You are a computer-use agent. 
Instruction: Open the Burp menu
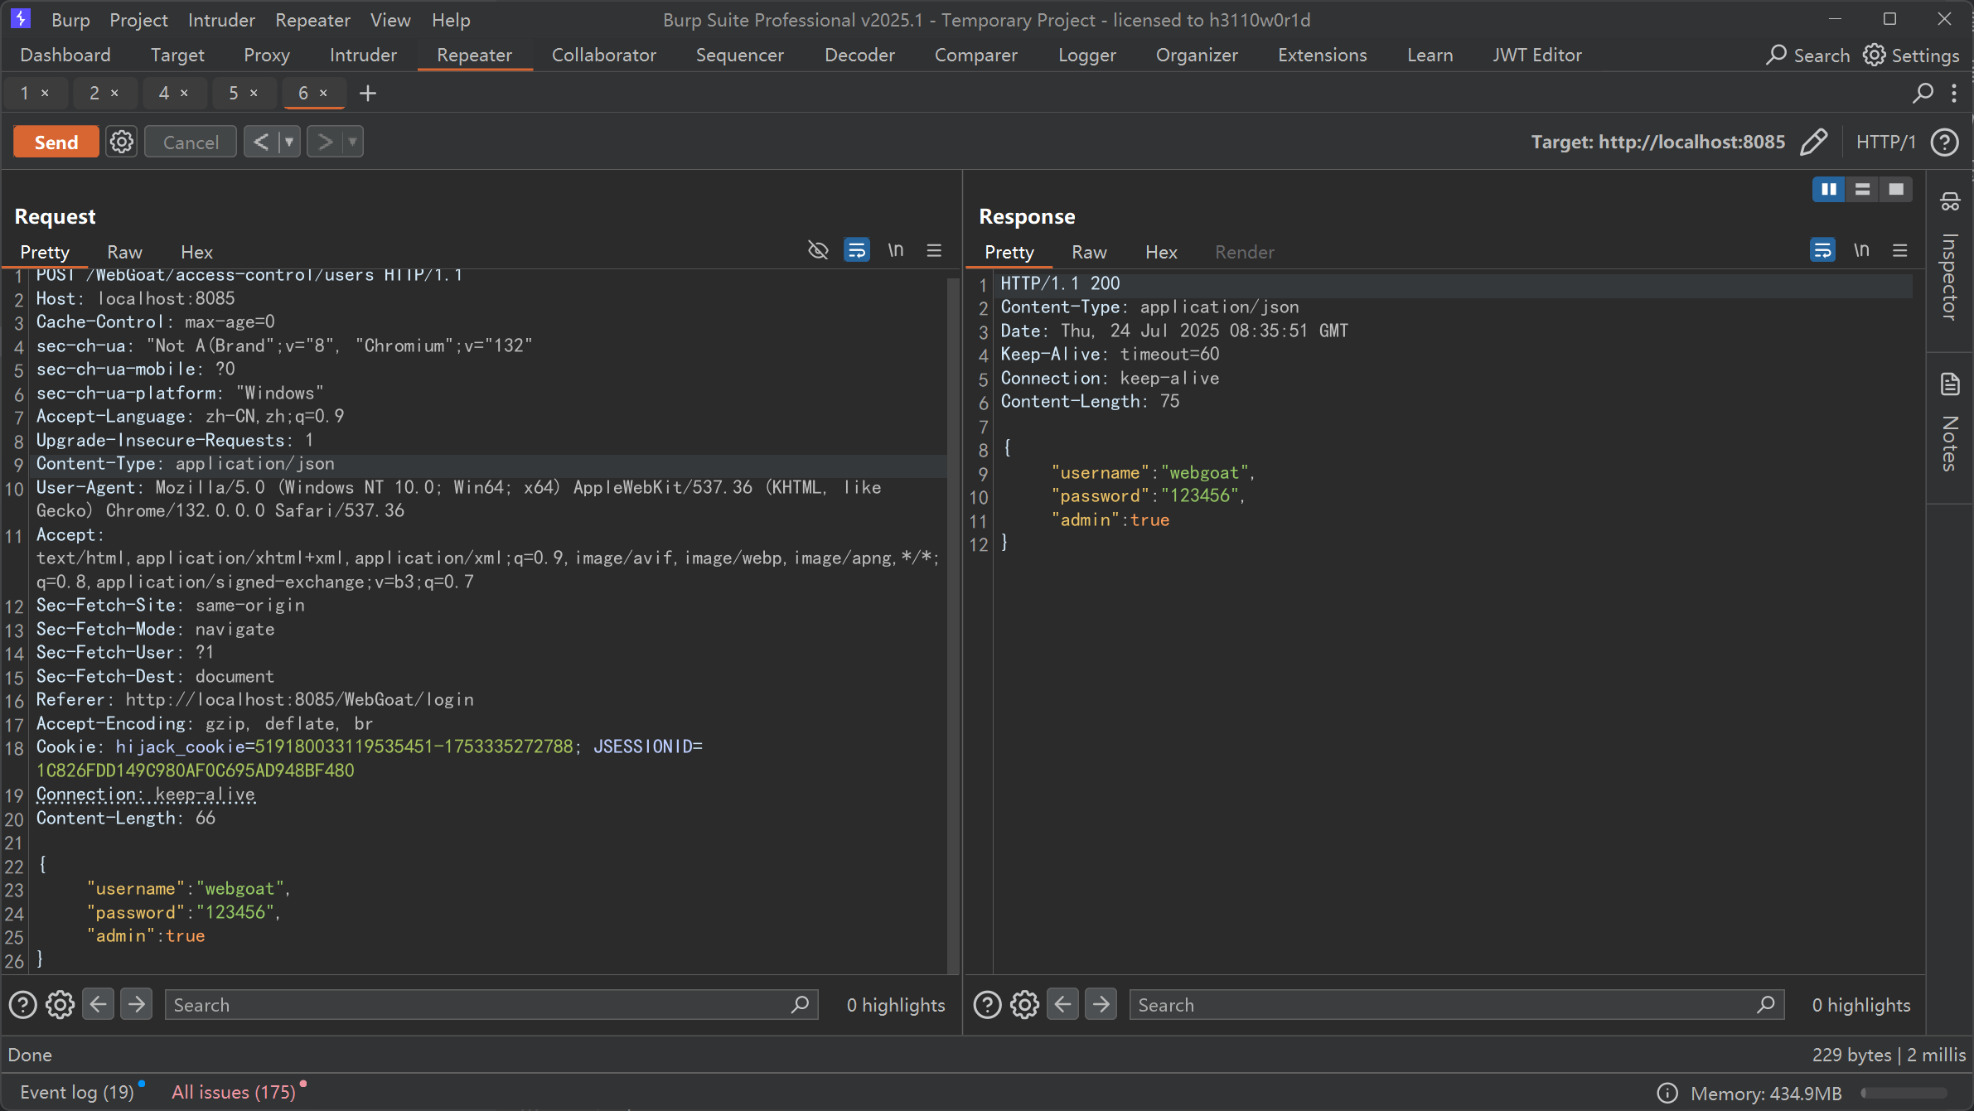point(70,20)
